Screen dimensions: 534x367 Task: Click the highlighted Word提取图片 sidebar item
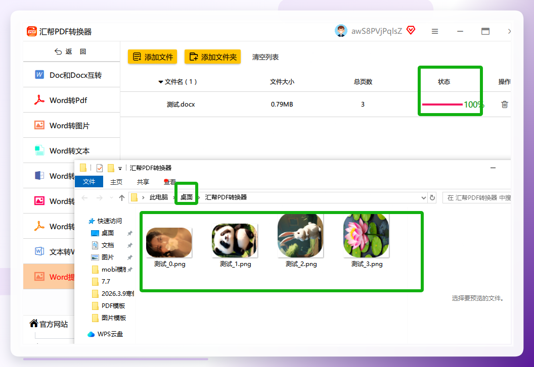click(49, 277)
